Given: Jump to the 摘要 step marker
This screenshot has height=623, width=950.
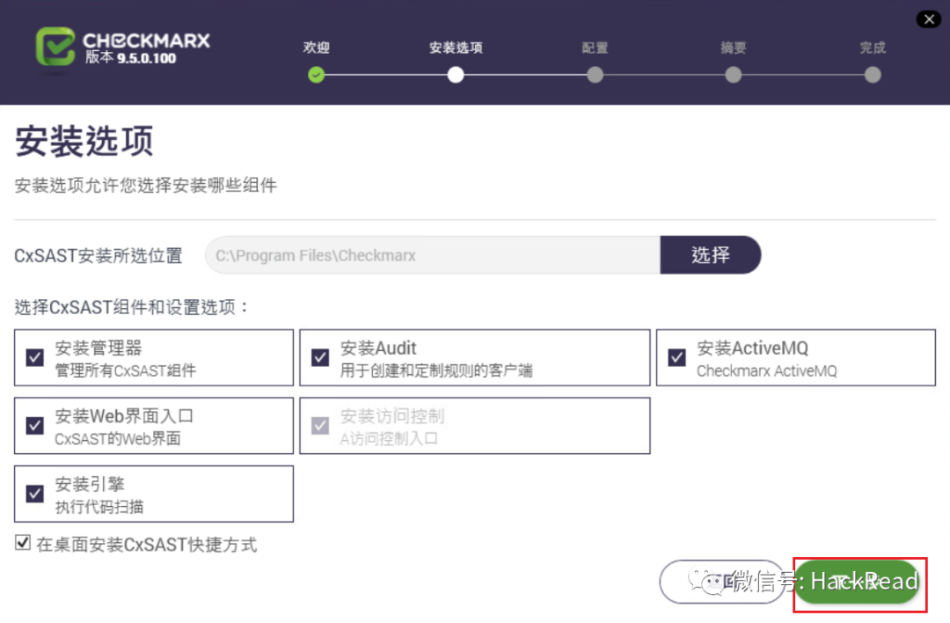Looking at the screenshot, I should pyautogui.click(x=733, y=75).
